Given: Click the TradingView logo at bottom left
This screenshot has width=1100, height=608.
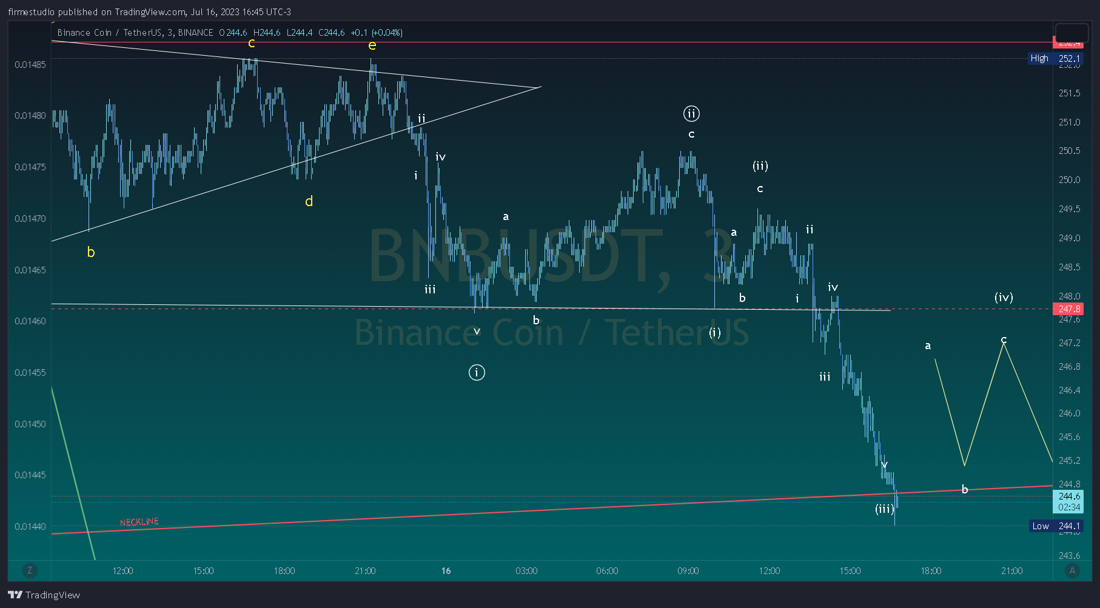Looking at the screenshot, I should (x=44, y=595).
